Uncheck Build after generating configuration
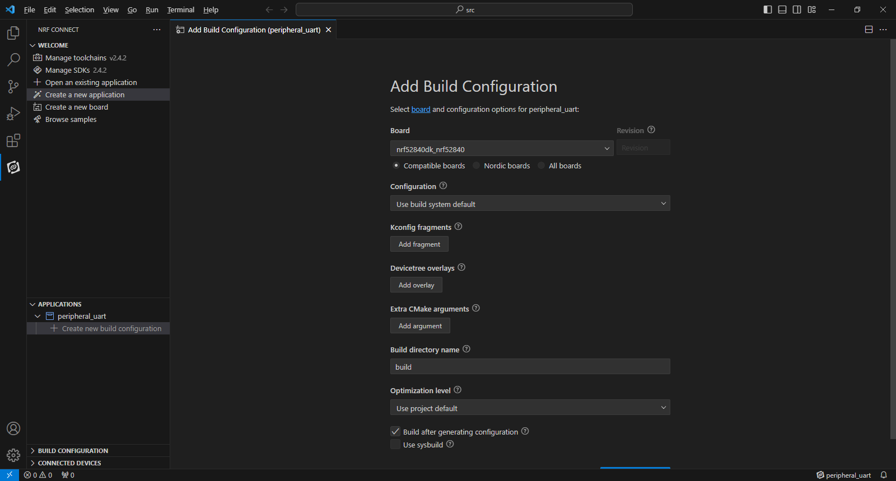 pyautogui.click(x=395, y=432)
